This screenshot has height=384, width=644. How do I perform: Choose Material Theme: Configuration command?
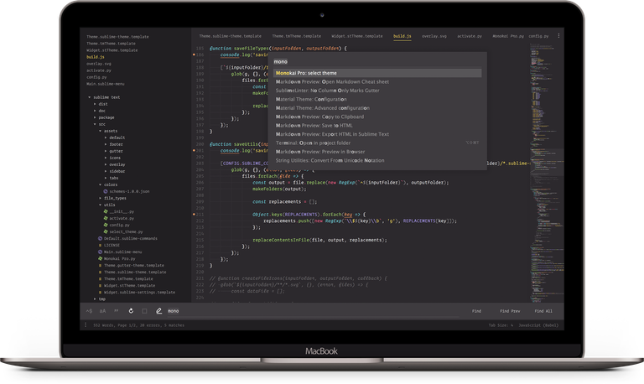click(x=377, y=99)
